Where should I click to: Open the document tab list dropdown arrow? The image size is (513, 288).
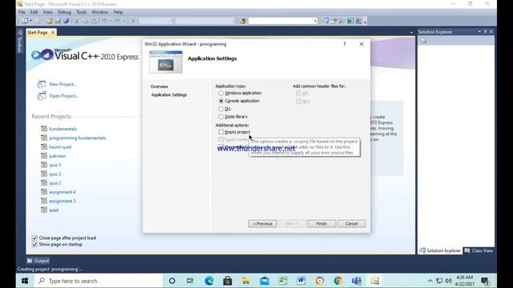click(411, 32)
